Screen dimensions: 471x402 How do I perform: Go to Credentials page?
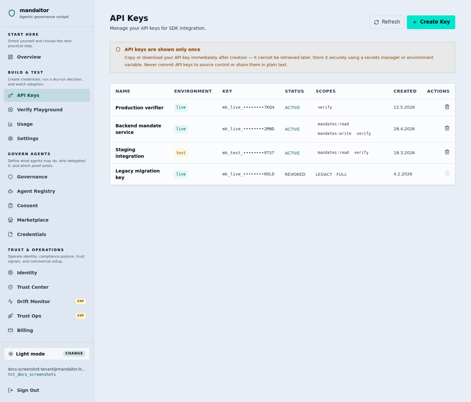pyautogui.click(x=47, y=234)
